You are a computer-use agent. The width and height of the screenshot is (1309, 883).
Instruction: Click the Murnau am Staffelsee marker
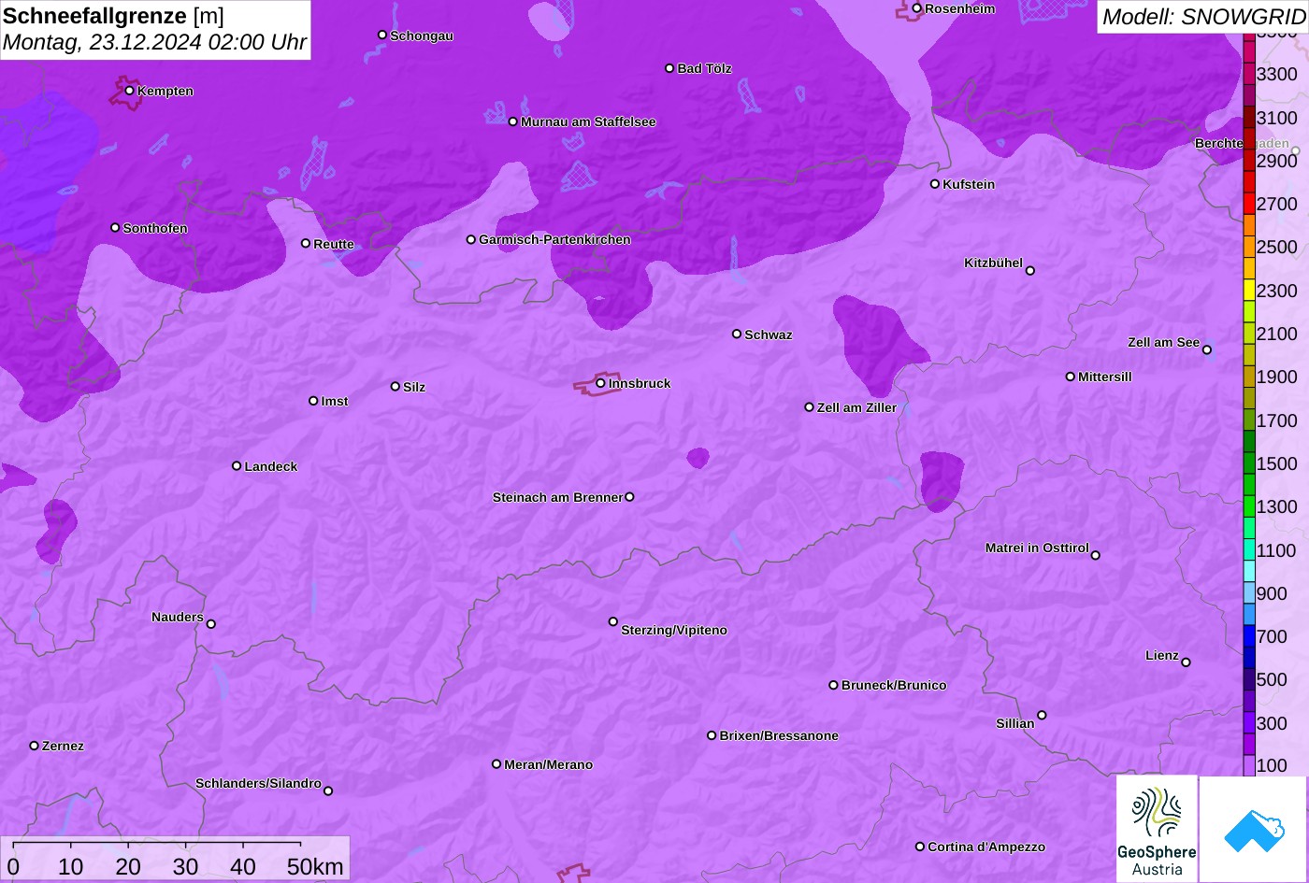point(513,121)
